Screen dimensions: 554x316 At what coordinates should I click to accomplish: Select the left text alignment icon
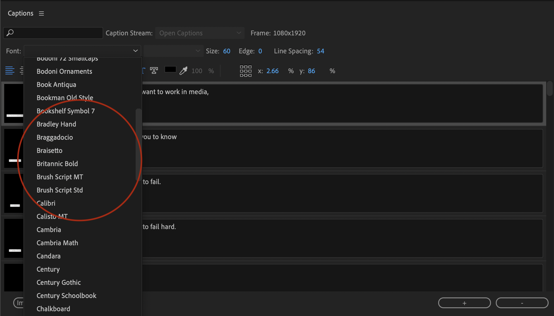[10, 71]
